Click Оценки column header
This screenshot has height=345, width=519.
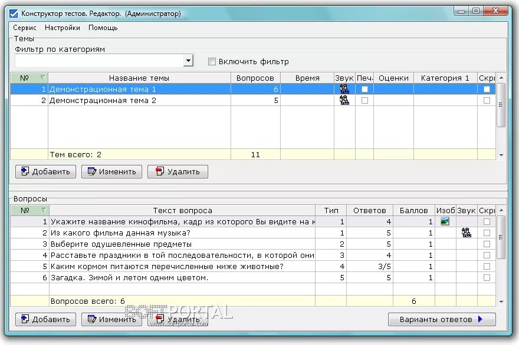coord(393,78)
